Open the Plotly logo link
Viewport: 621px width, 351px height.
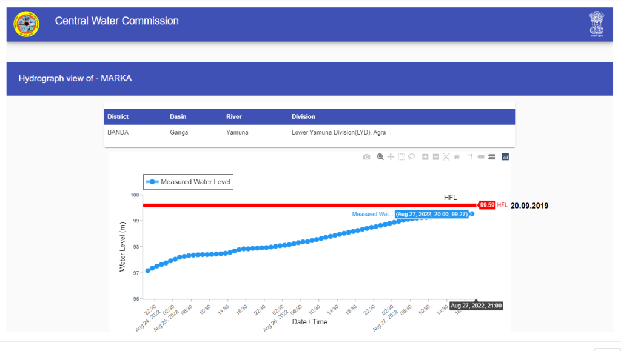pos(505,157)
